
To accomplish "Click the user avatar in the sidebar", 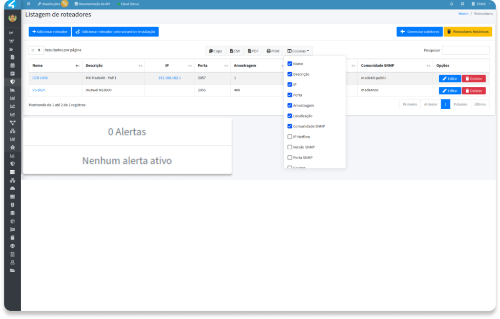I will [x=12, y=18].
